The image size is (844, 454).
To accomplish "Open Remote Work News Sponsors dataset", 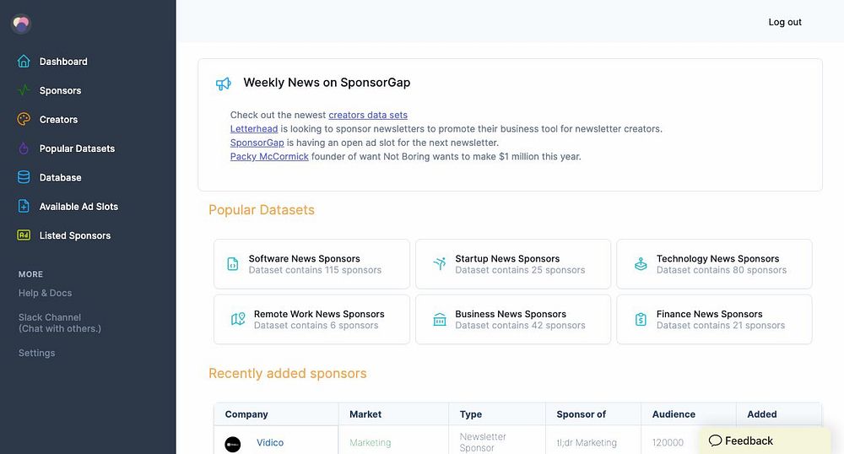I will point(311,319).
